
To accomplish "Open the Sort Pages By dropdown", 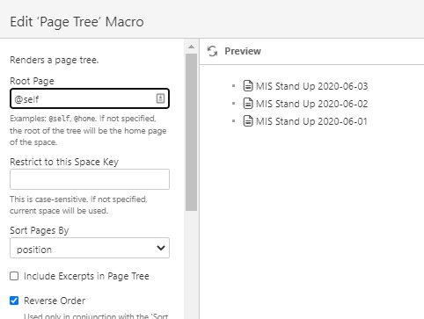I will click(90, 248).
